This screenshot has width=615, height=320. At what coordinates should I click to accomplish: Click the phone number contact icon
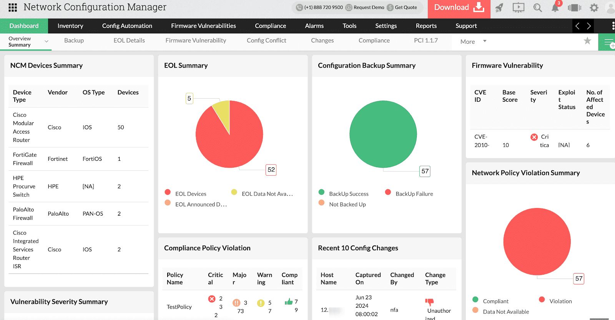pyautogui.click(x=299, y=7)
